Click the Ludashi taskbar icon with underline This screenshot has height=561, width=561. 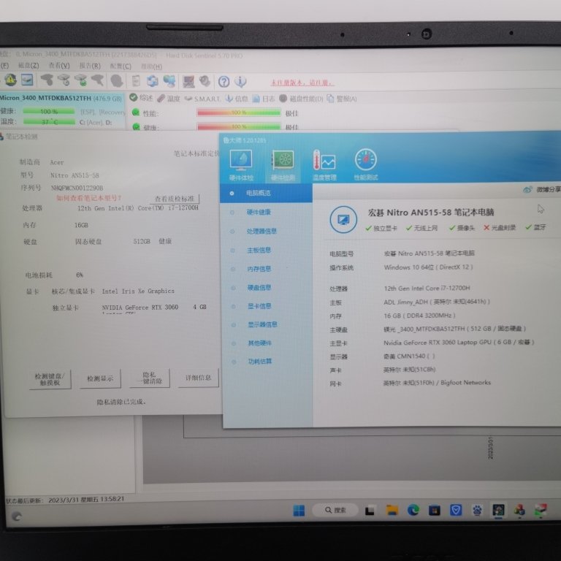tap(498, 510)
